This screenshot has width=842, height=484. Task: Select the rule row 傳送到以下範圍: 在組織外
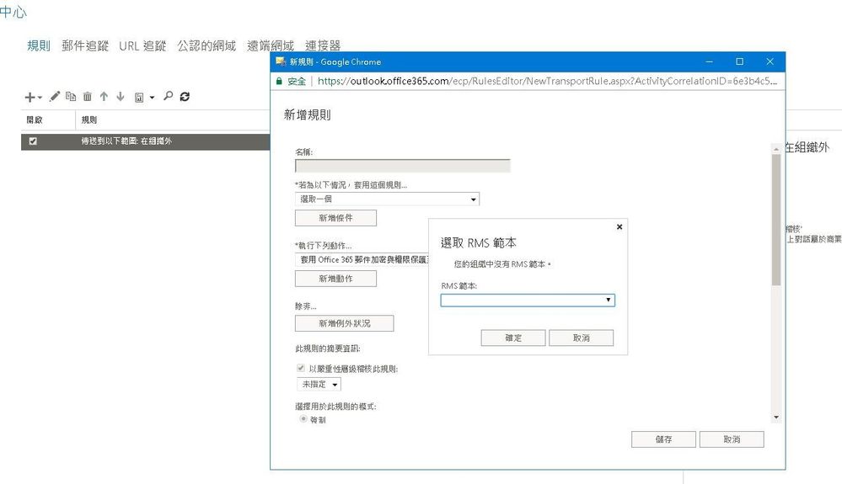pos(146,141)
